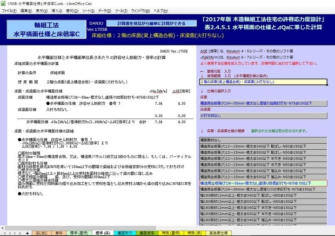Go to previous sheet tab arrow
Viewport: 335px width, 236px height.
pyautogui.click(x=10, y=233)
